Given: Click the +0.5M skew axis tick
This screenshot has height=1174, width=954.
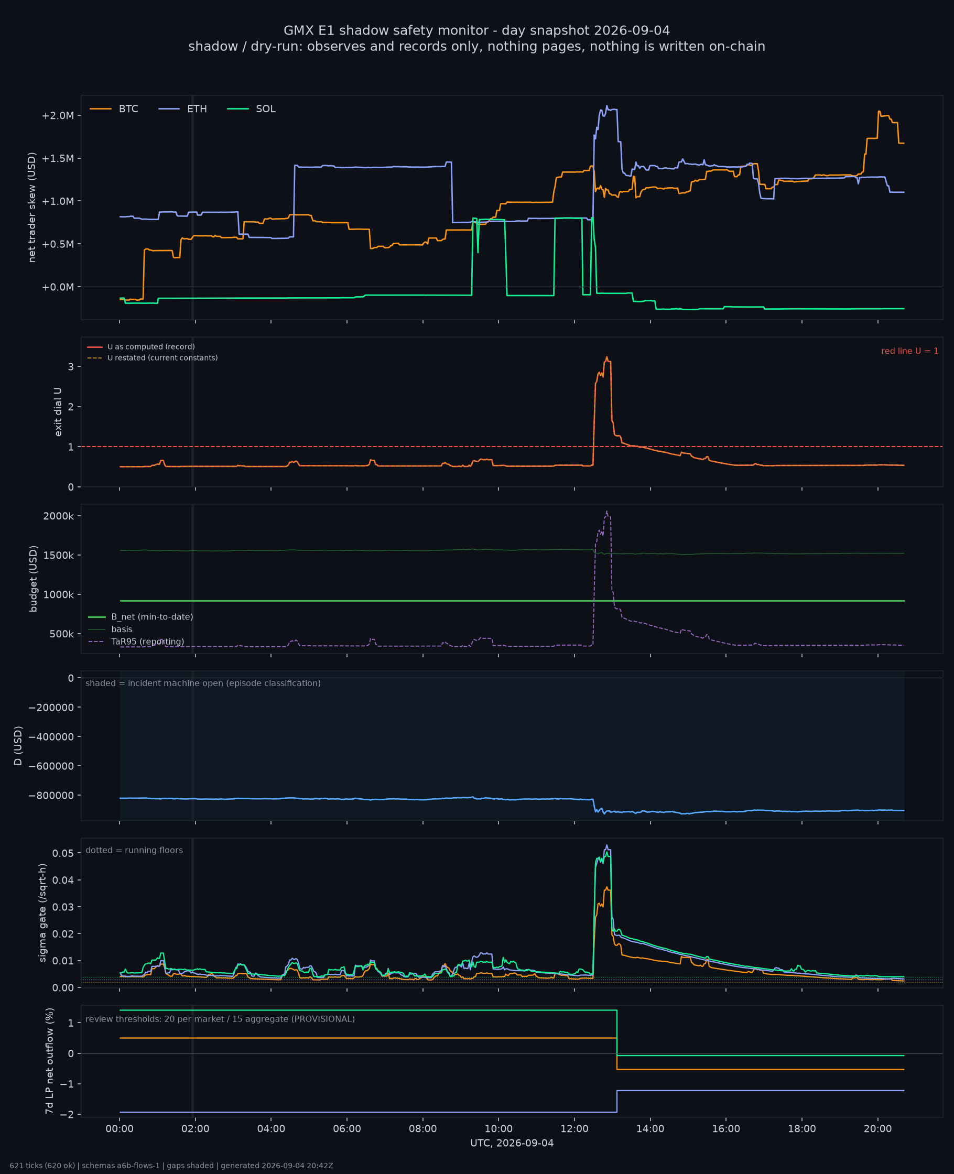Looking at the screenshot, I should (58, 244).
